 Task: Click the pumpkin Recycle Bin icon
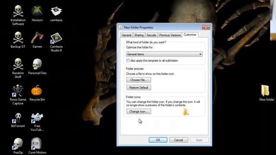[37, 91]
